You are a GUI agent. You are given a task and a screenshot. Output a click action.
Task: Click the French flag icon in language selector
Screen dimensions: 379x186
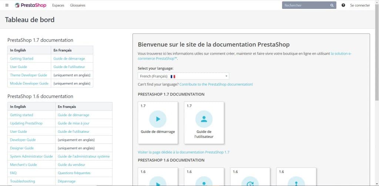click(173, 76)
